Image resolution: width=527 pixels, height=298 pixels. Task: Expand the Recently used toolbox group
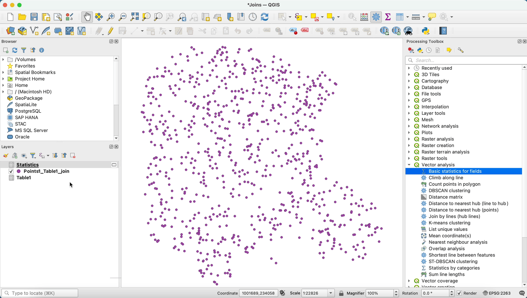pyautogui.click(x=409, y=68)
